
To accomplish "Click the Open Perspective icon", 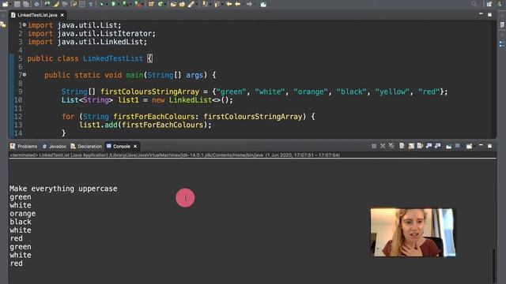I will [x=489, y=4].
